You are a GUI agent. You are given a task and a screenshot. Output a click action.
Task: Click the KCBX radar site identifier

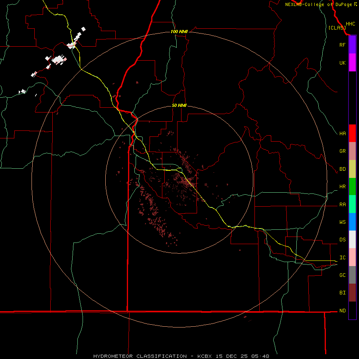205,356
